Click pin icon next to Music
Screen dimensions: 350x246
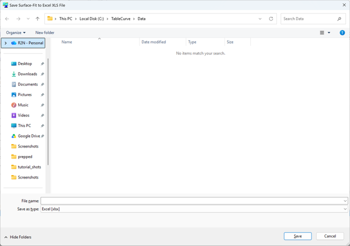point(42,105)
